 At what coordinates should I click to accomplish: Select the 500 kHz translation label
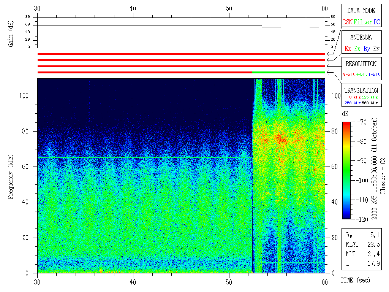tap(370, 103)
